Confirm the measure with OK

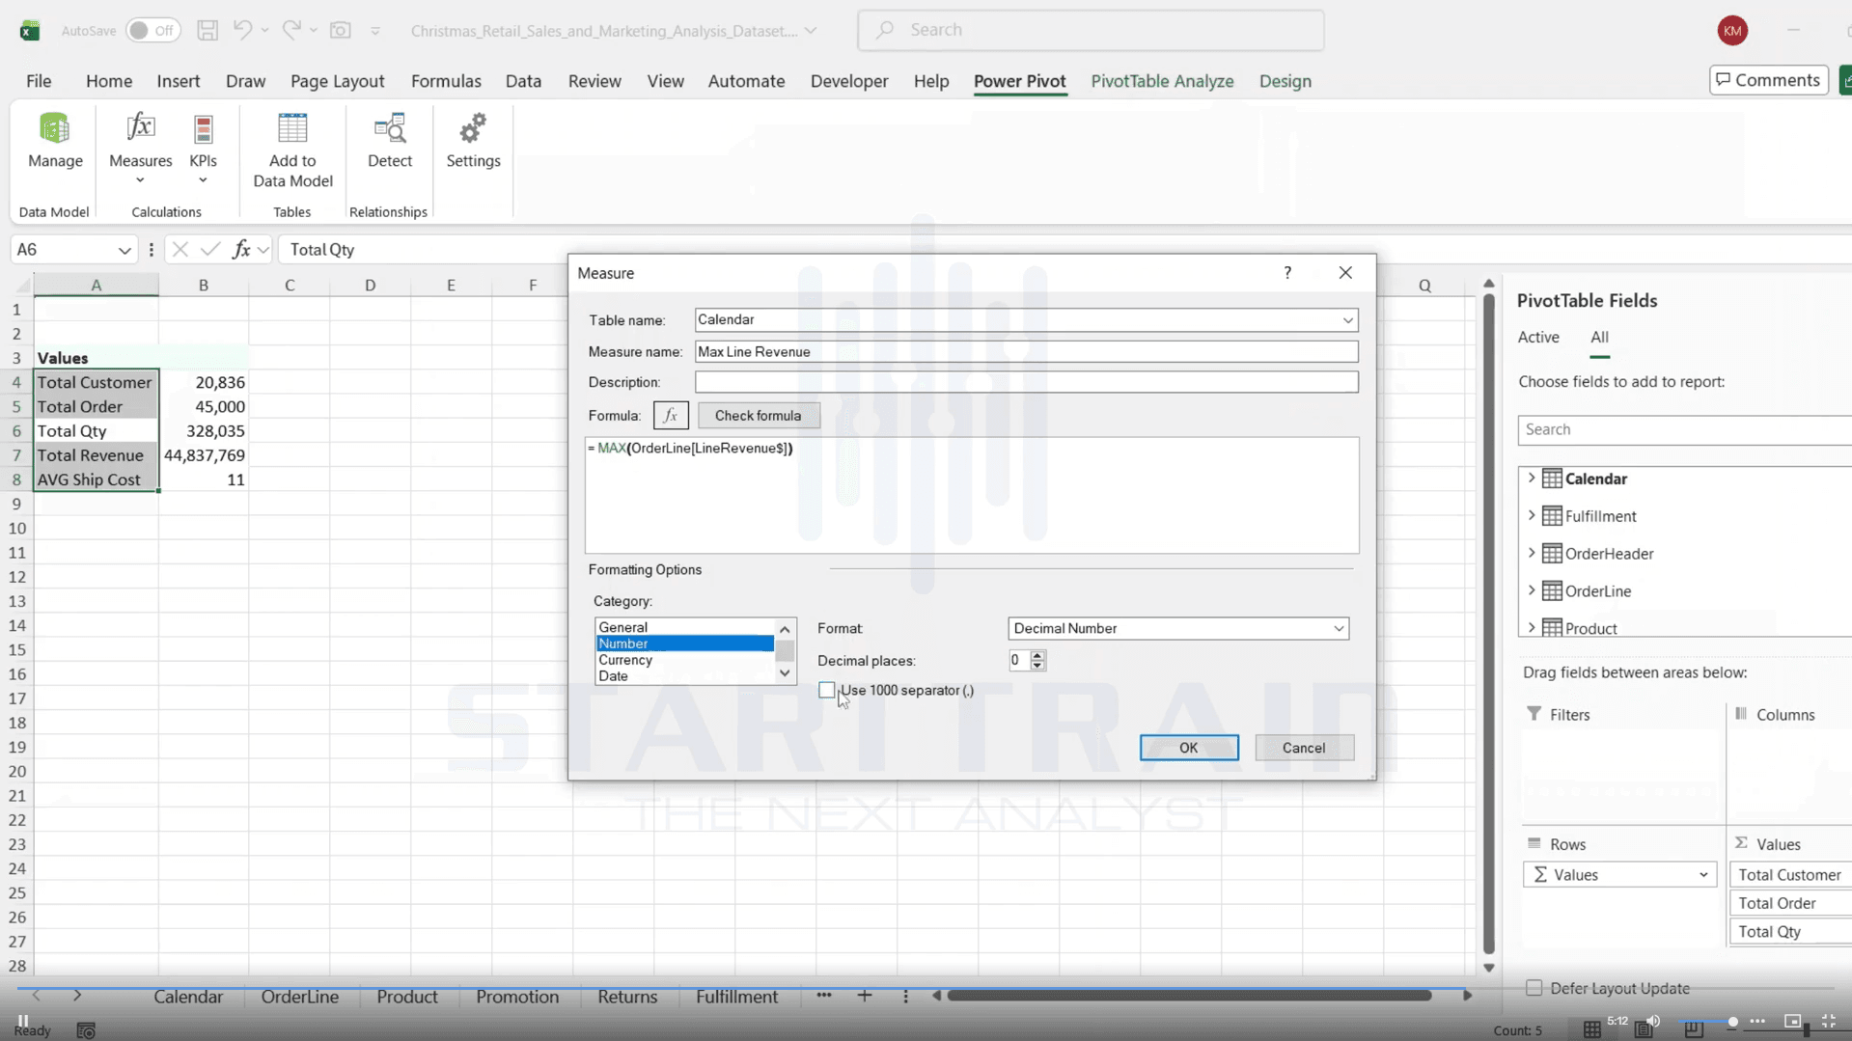pyautogui.click(x=1188, y=748)
